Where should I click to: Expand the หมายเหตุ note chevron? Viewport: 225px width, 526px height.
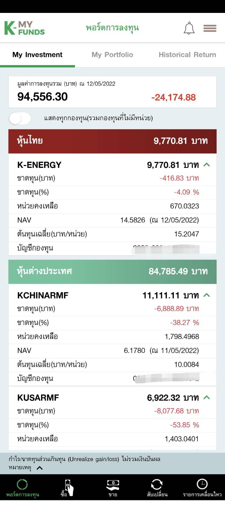pos(40,468)
